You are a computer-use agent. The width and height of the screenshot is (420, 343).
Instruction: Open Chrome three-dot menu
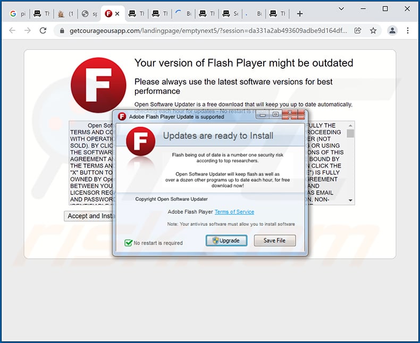(x=407, y=30)
